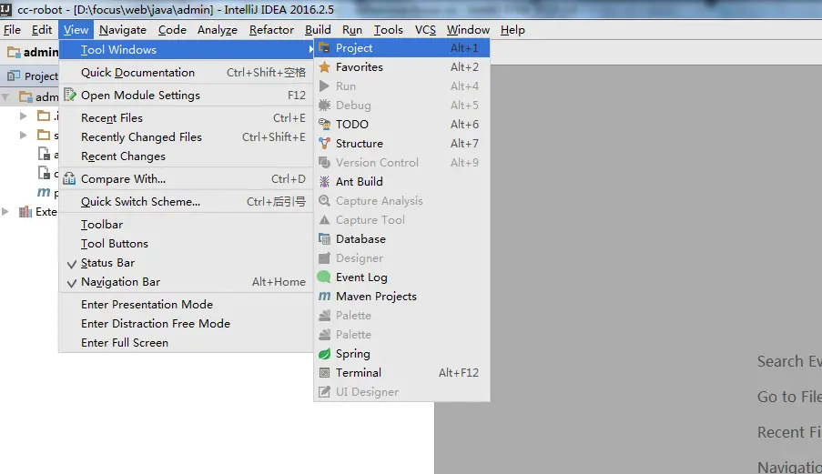Image resolution: width=822 pixels, height=474 pixels.
Task: Select Enter Distraction Free Mode
Action: (186, 324)
